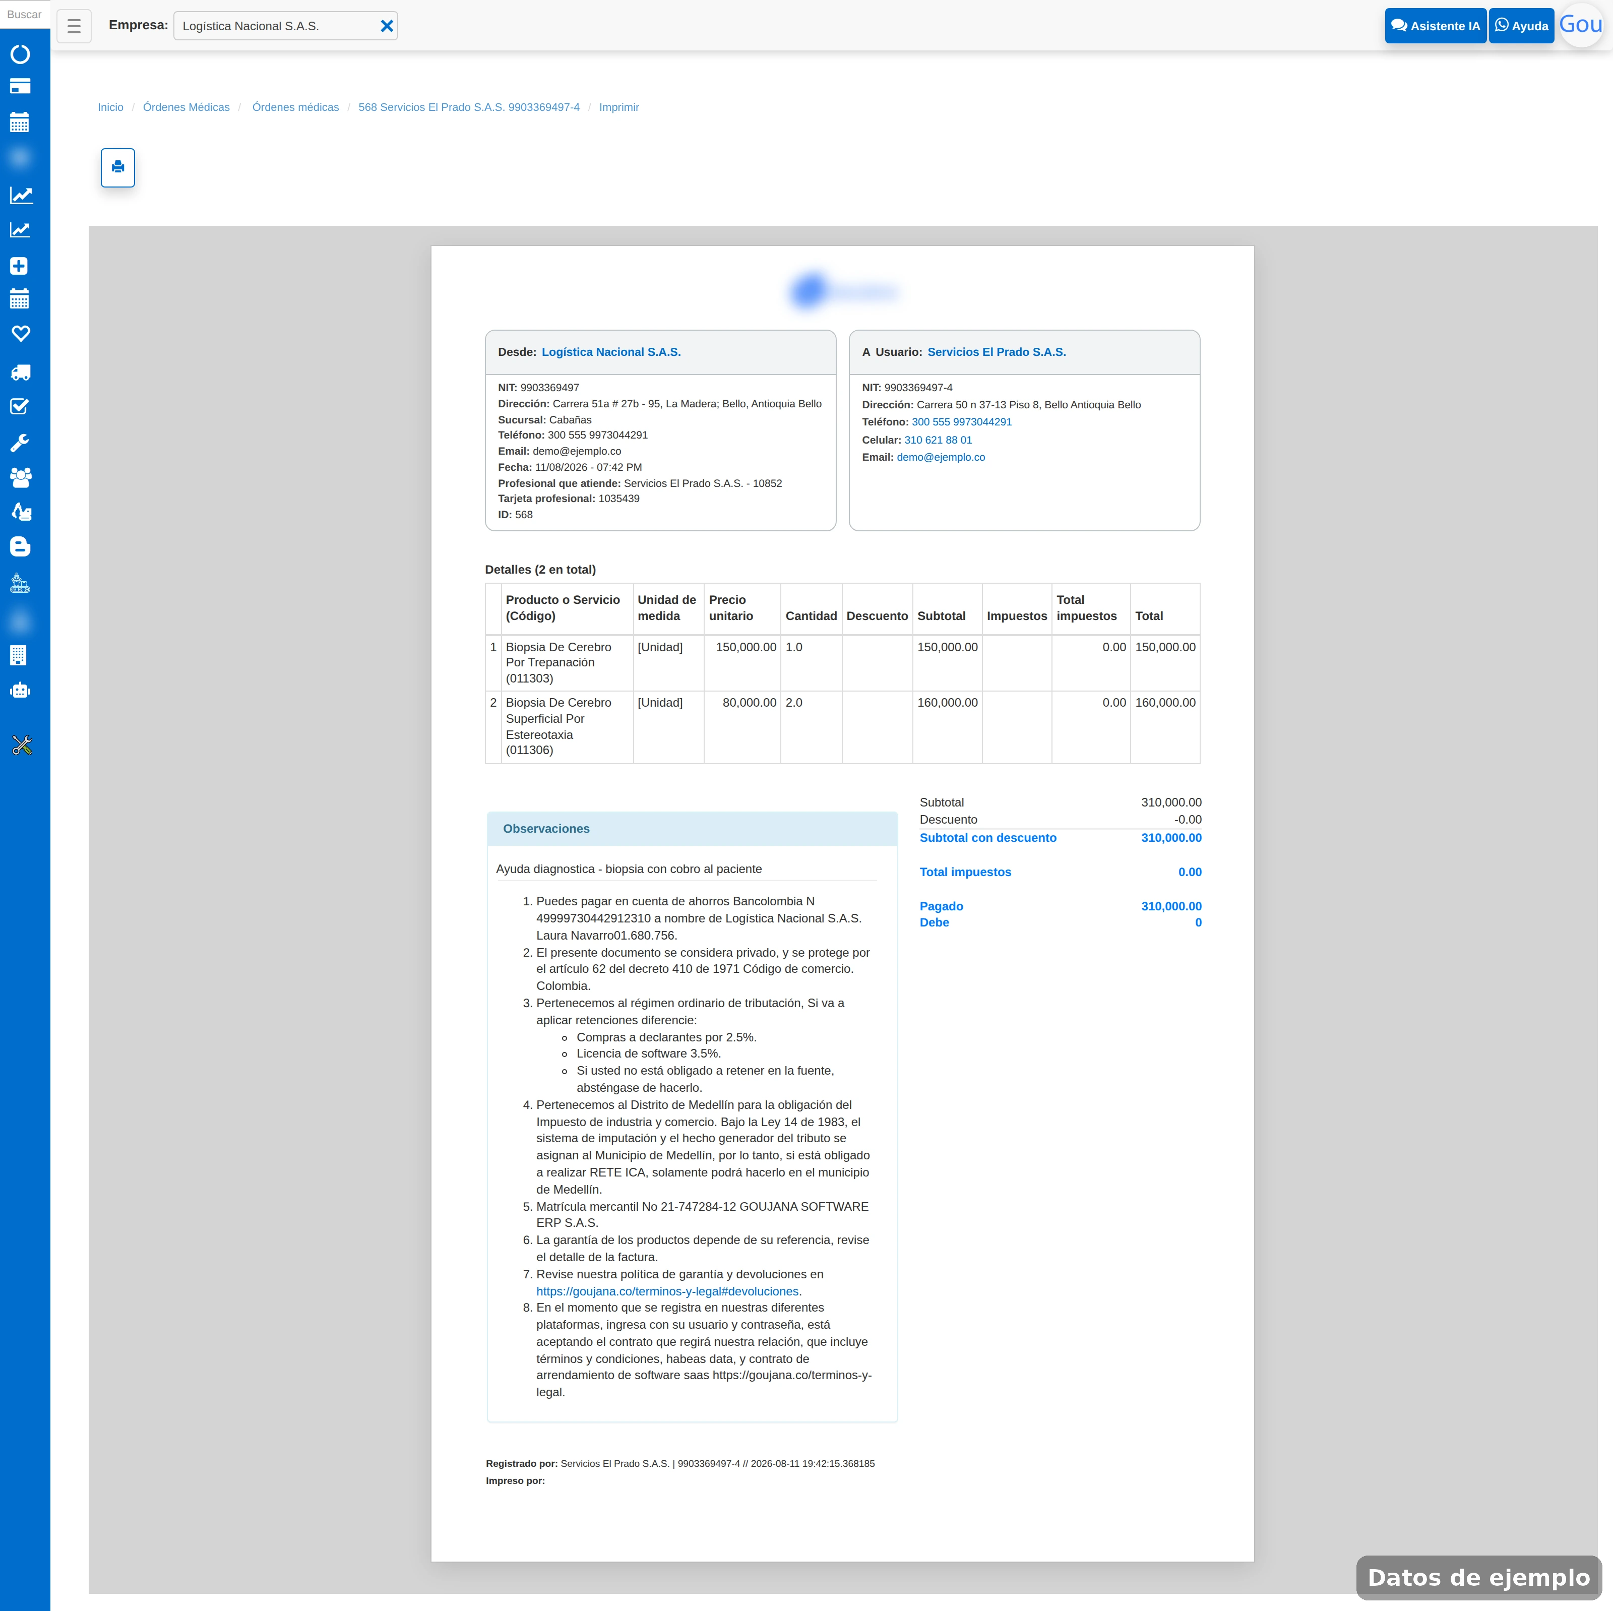Screen dimensions: 1613x1611
Task: Click the Celular link 310 621 88 01
Action: point(939,440)
